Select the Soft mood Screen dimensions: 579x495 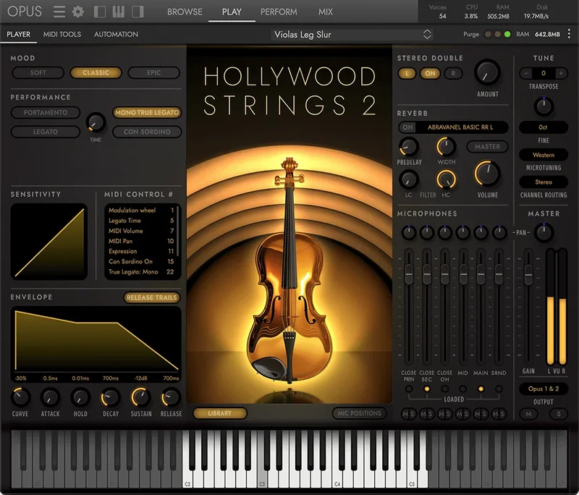(x=38, y=72)
